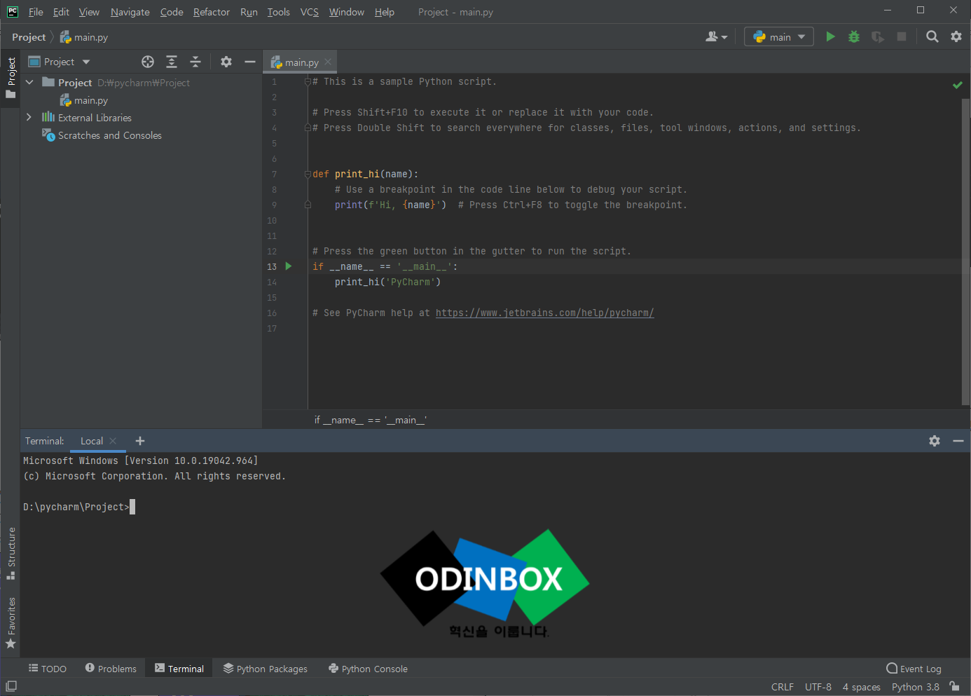The width and height of the screenshot is (971, 696).
Task: Click the Stop process square icon
Action: pyautogui.click(x=902, y=36)
